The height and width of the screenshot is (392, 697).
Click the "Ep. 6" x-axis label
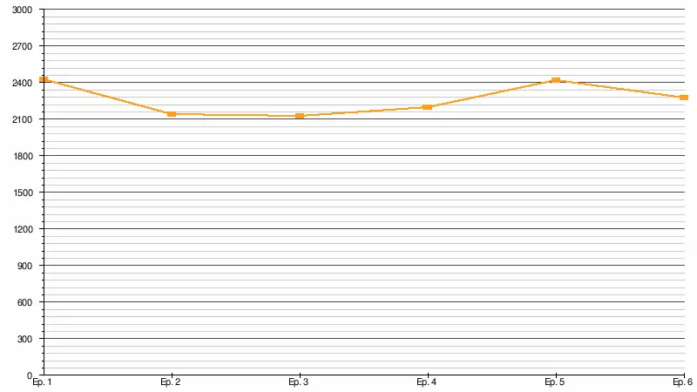coord(682,382)
